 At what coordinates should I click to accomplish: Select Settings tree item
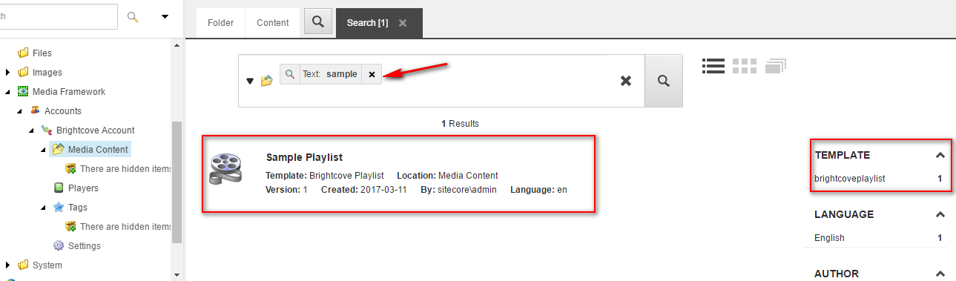pyautogui.click(x=85, y=246)
